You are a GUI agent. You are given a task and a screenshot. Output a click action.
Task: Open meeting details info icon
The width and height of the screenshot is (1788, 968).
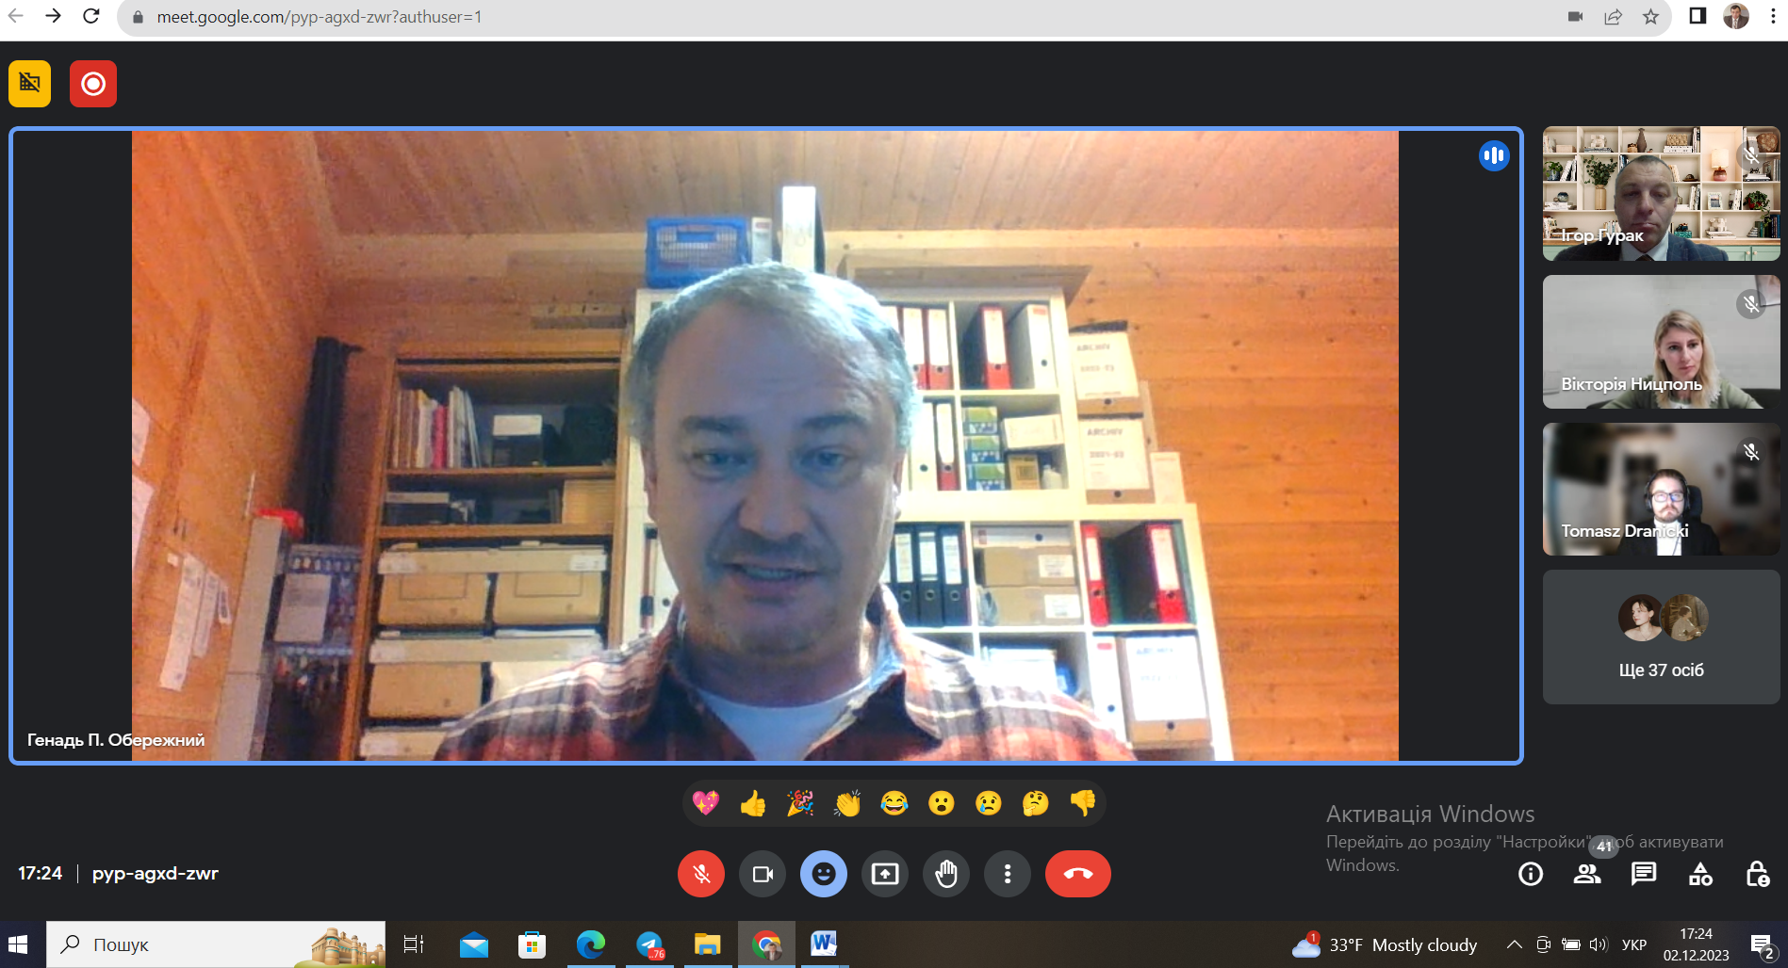tap(1531, 875)
